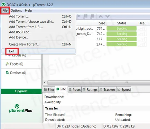Image resolution: width=150 pixels, height=129 pixels.
Task: Click health bars icon of 2.17 row
Action: [142, 39]
